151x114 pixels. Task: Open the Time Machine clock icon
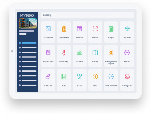111,77
